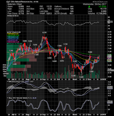Click the 8.000 price label on chart
The width and height of the screenshot is (114, 116).
click(25, 41)
